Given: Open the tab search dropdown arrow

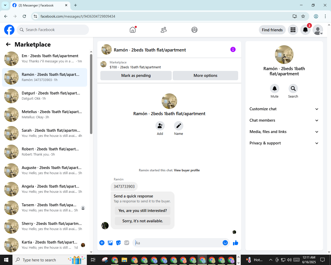Looking at the screenshot, I should pyautogui.click(x=5, y=5).
